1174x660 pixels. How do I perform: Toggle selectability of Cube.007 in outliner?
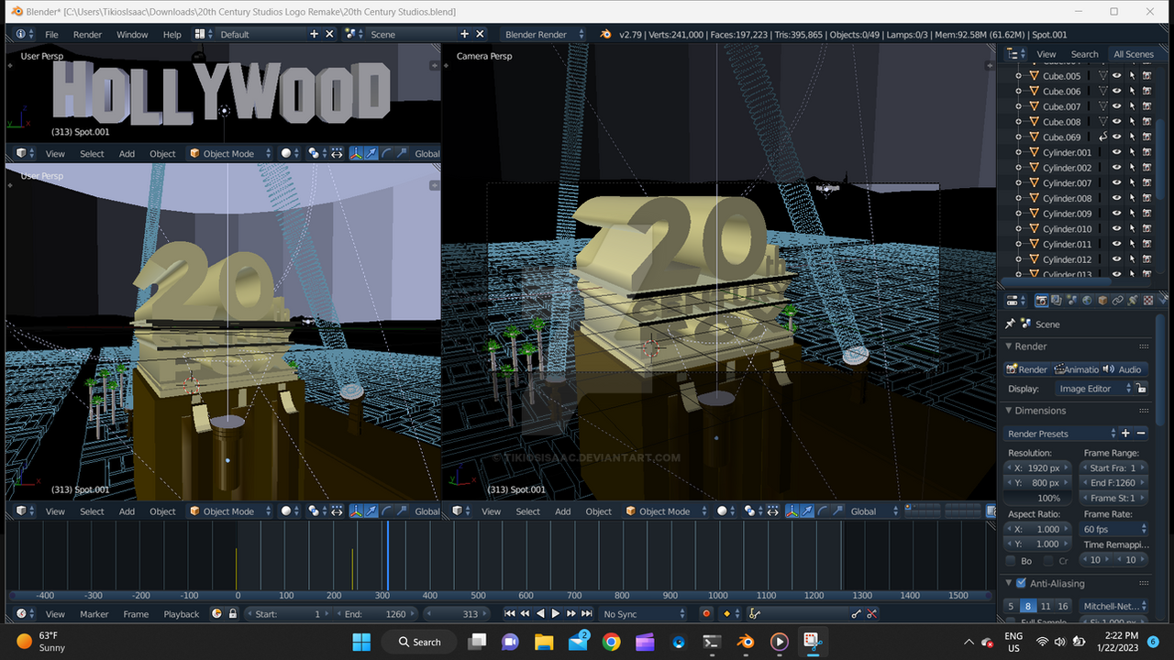1132,106
